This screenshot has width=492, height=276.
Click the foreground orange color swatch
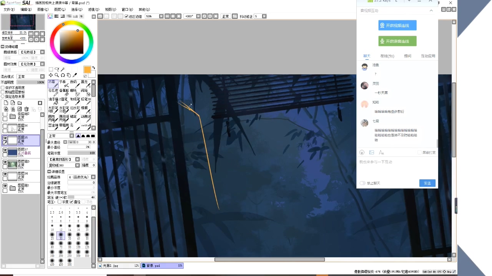point(87,70)
